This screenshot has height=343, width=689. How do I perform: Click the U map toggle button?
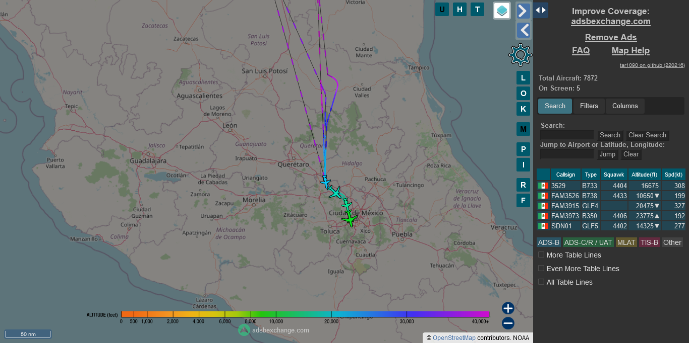point(442,9)
